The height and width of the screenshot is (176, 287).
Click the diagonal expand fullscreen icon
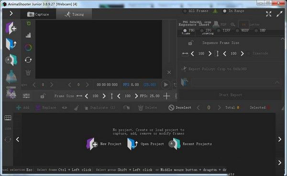pyautogui.click(x=279, y=14)
